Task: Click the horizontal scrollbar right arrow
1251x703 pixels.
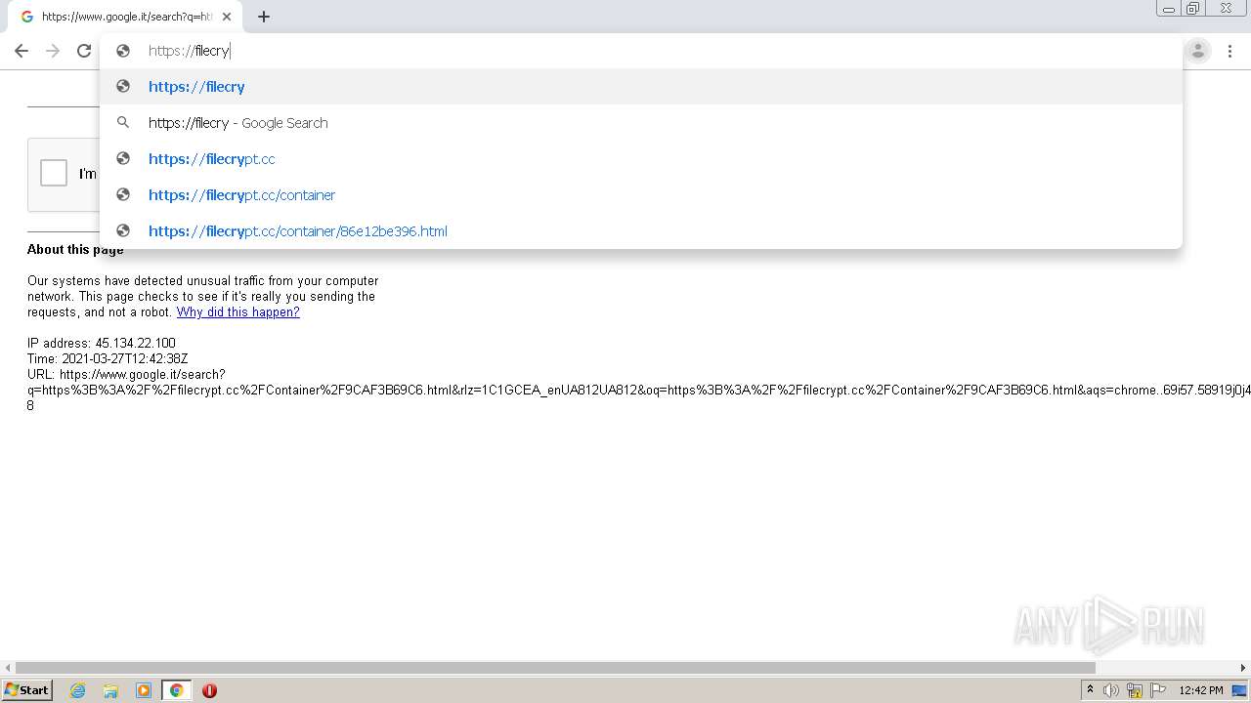Action: coord(1244,668)
